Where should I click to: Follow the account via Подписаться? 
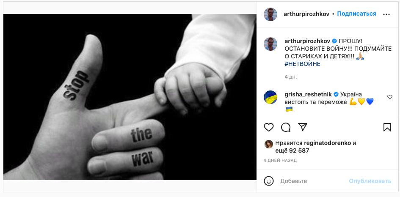(x=356, y=14)
